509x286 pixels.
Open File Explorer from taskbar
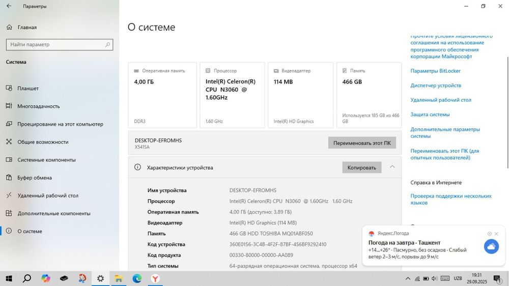tap(119, 278)
